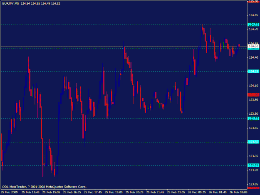Select the 25 Feb 16:25 time label
Image resolution: width=260 pixels, height=195 pixels.
point(72,192)
